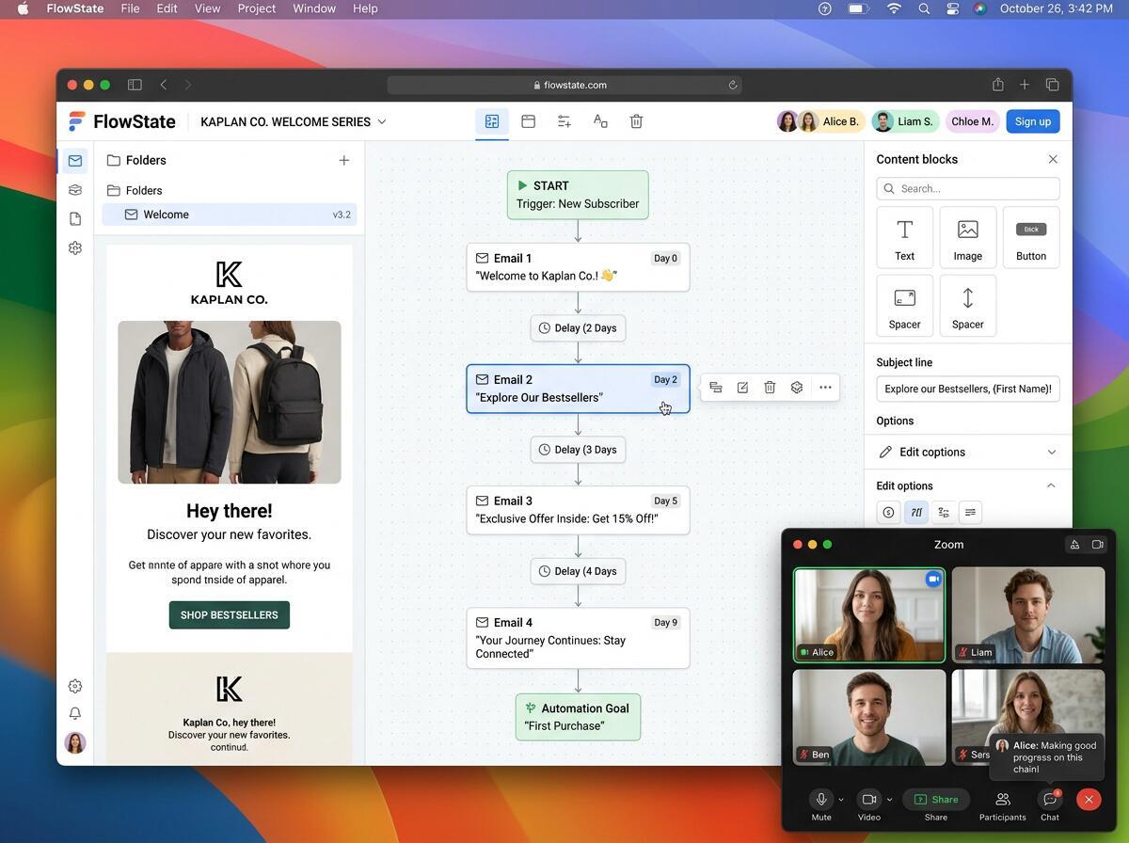
Task: Click the edit pencil icon in Email 2 toolbar
Action: [742, 388]
